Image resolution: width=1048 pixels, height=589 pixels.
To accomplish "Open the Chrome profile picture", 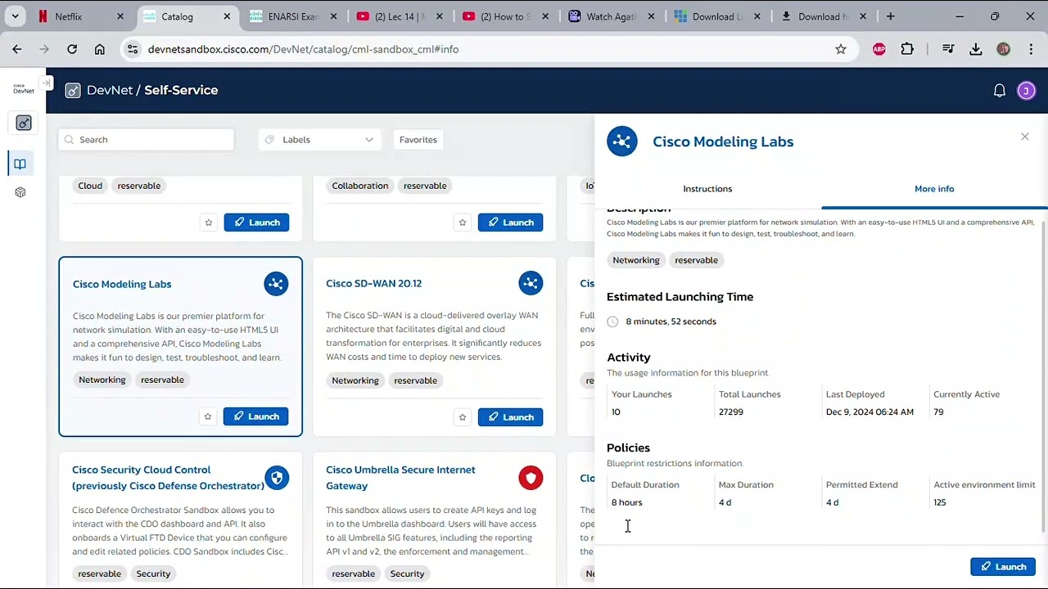I will (1004, 49).
